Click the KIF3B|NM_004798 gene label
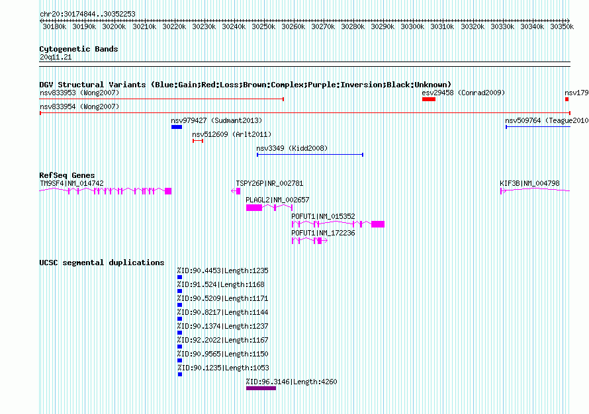The image size is (589, 414). point(529,183)
